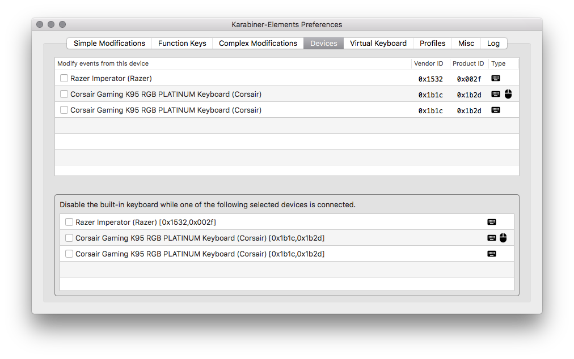Screen dimensions: 574x359
Task: Select the Virtual Keyboard tab
Action: [378, 43]
